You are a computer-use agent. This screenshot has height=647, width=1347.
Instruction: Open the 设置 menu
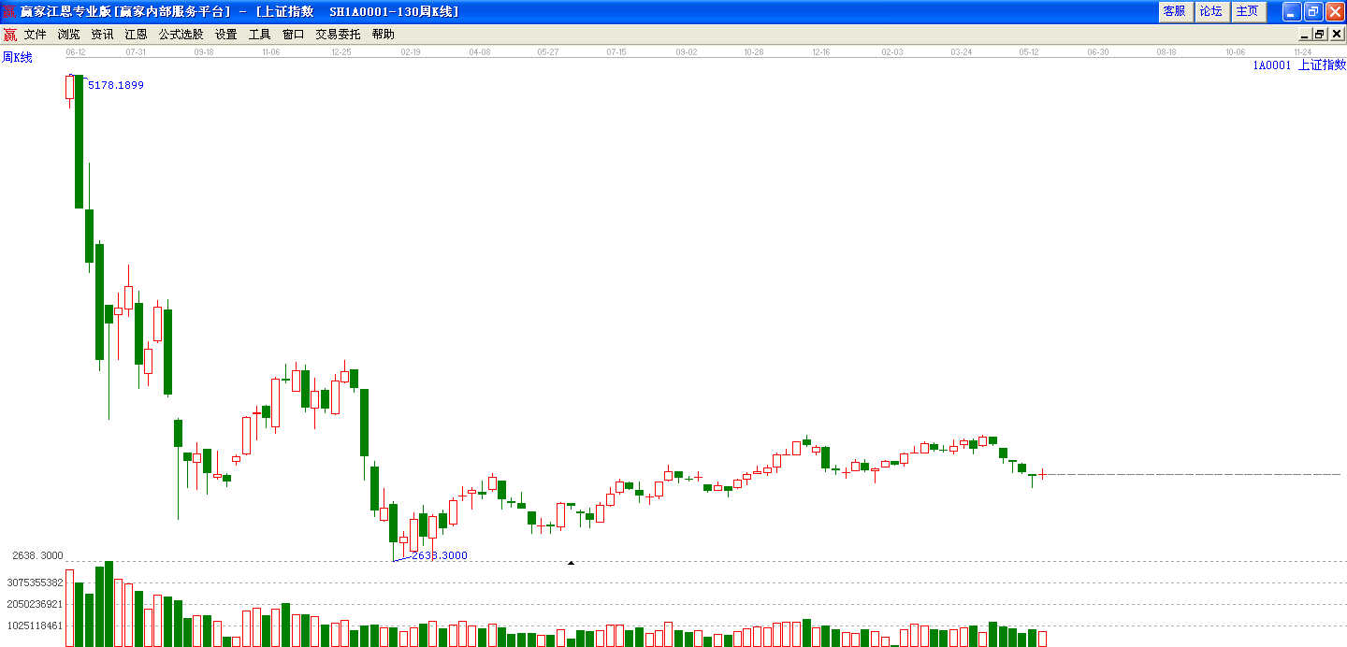pos(225,35)
